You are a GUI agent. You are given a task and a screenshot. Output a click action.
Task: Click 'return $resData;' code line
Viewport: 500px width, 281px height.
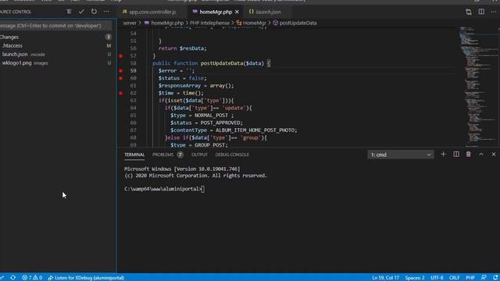(182, 48)
